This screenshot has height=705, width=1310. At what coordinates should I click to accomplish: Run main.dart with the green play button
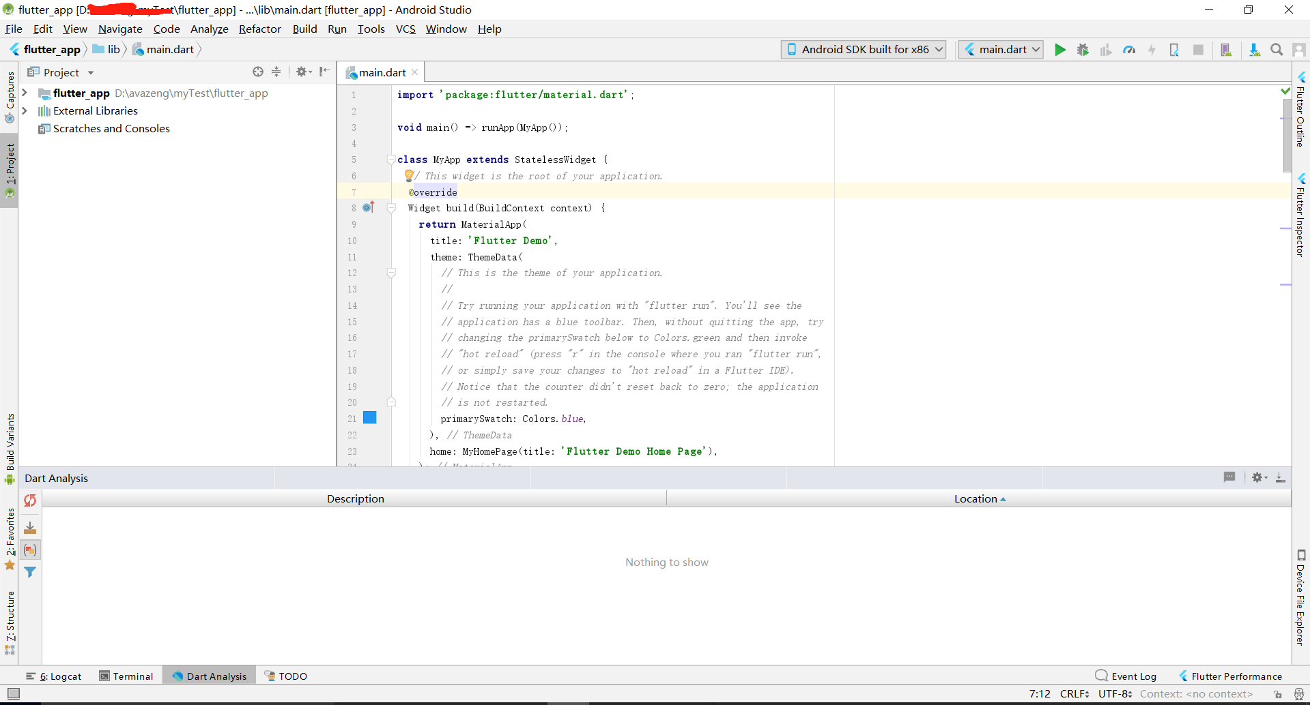1059,50
